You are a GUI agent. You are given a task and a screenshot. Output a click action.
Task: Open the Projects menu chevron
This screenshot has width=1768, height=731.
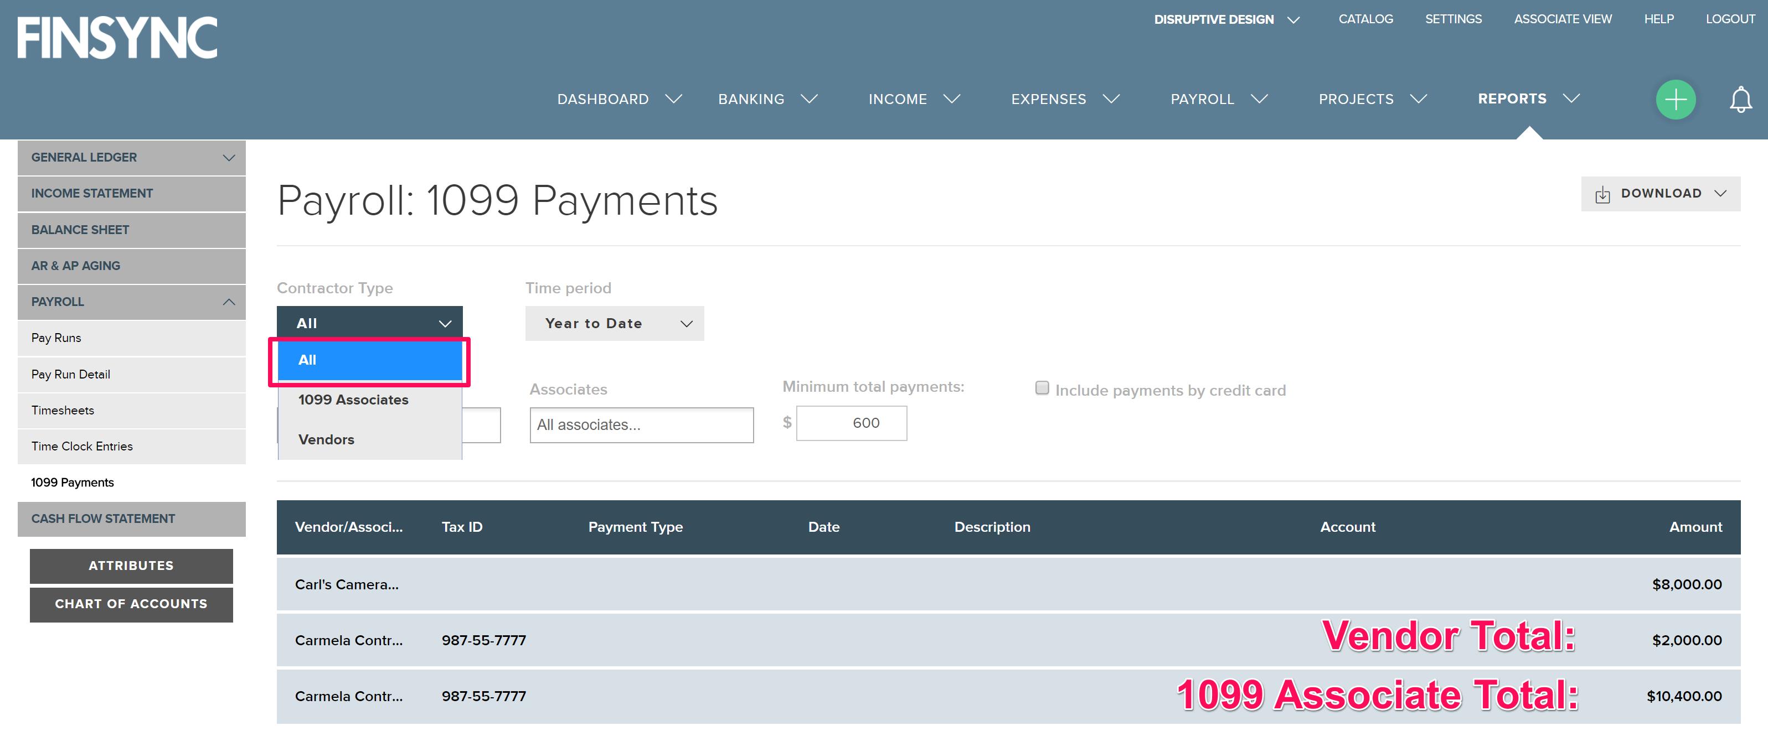1418,100
